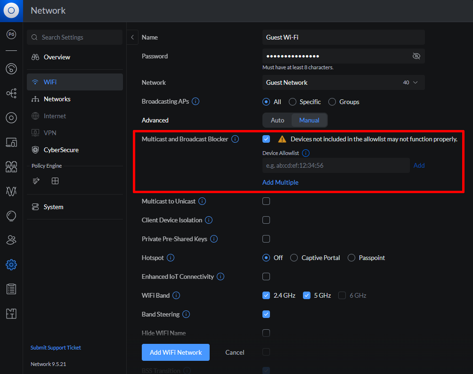Click the UniFi logo in top-left corner
473x374 pixels.
coord(11,10)
